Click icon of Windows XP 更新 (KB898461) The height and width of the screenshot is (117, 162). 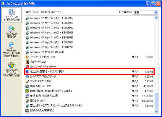pos(27,52)
